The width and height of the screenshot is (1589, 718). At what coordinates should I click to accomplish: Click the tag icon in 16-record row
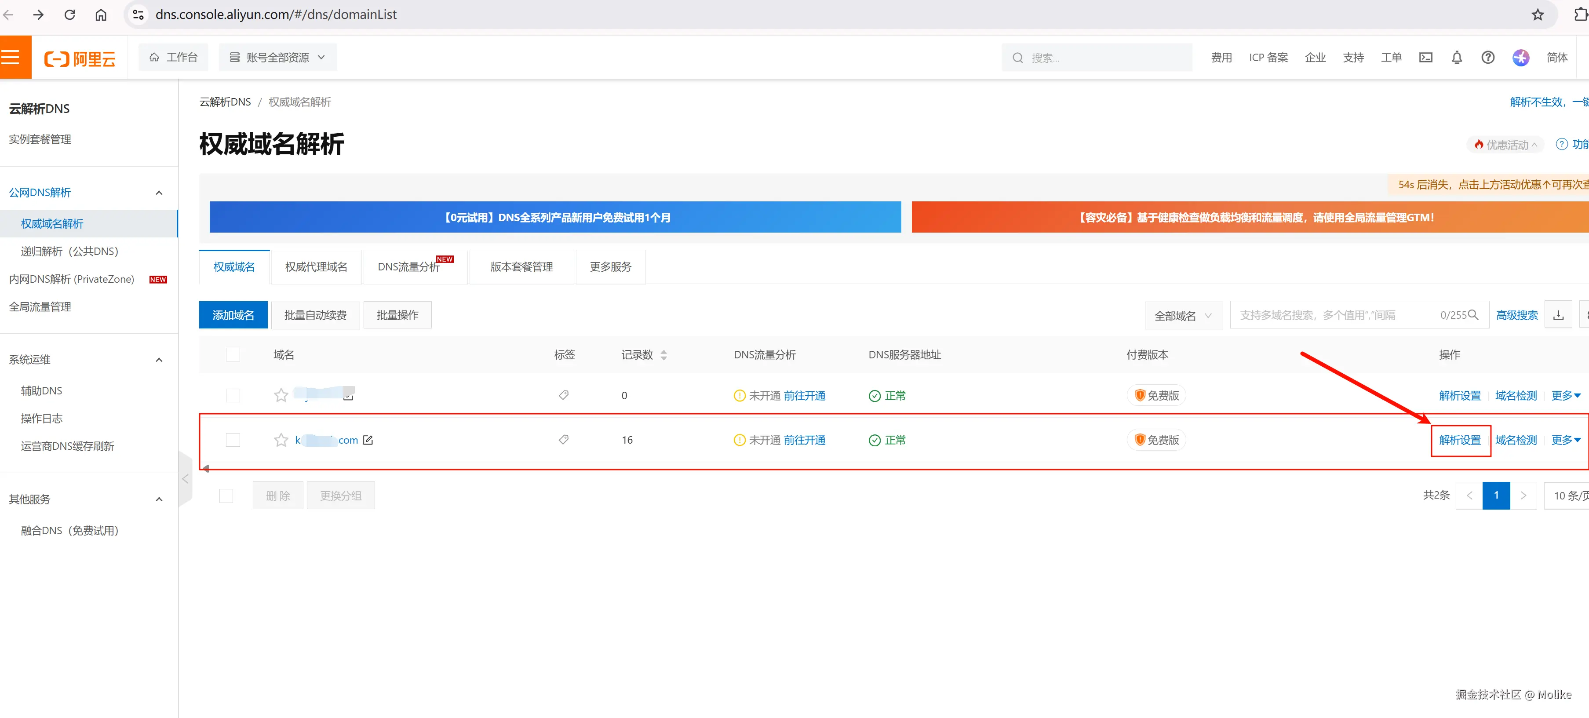(x=563, y=440)
